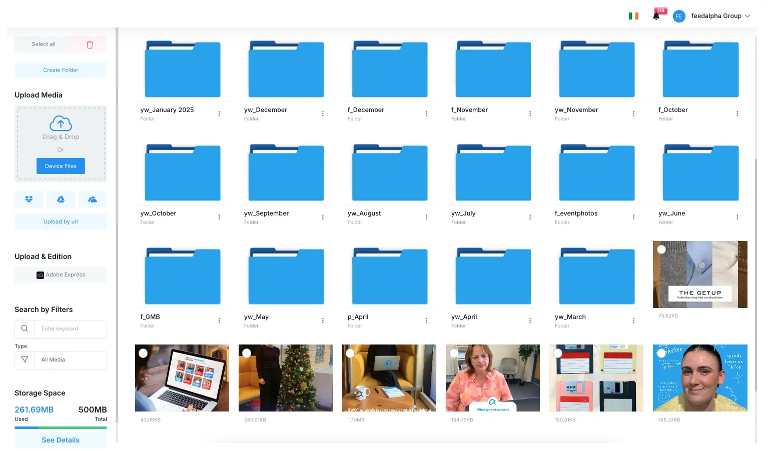Select the floppy disks image checkbox
The image size is (768, 451).
coord(557,353)
